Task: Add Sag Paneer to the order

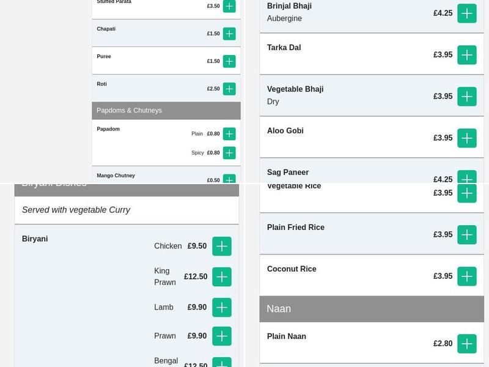Action: coord(467,179)
